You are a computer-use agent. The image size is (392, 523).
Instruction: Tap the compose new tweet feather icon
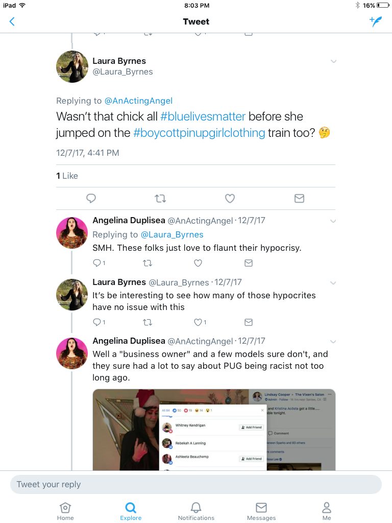(x=375, y=21)
